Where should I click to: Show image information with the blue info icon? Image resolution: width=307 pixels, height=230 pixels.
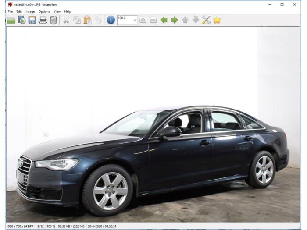[x=111, y=20]
